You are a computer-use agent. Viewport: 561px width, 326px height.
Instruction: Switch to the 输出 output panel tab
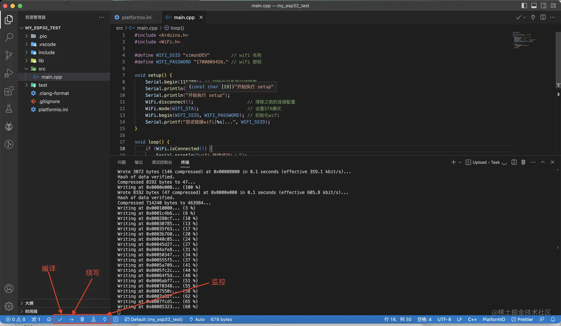139,162
